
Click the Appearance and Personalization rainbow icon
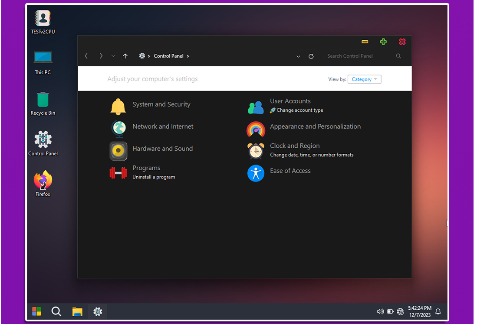point(256,129)
